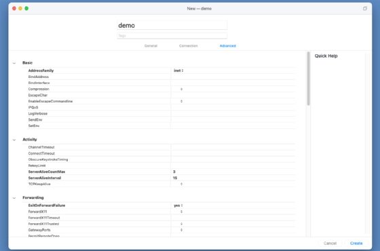The image size is (380, 251).
Task: Switch to the General tab
Action: 151,46
